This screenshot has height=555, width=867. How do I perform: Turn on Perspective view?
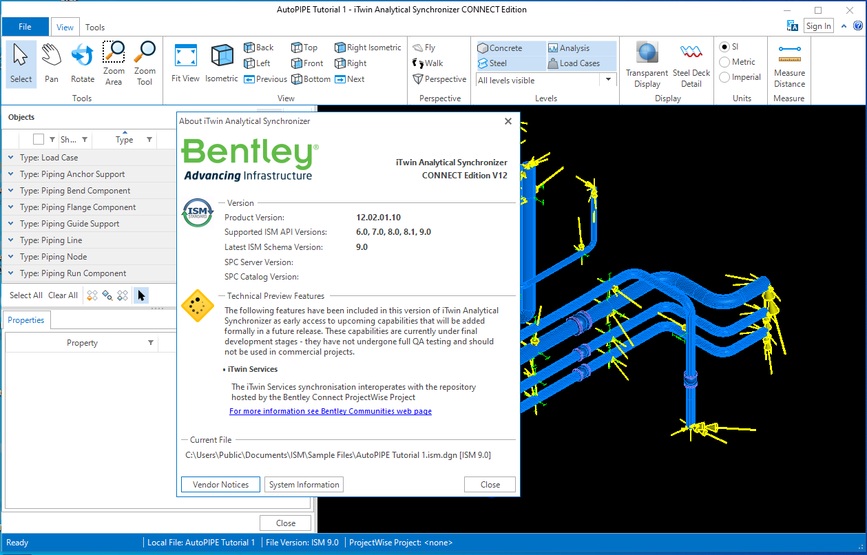point(439,79)
